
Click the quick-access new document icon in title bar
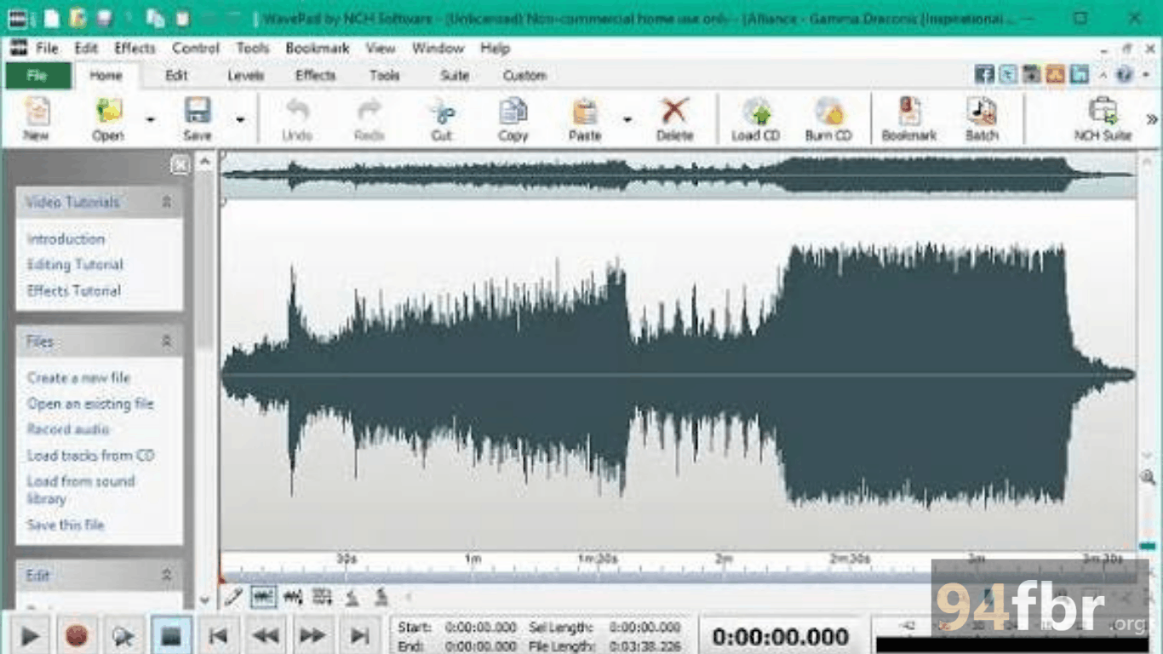point(52,17)
